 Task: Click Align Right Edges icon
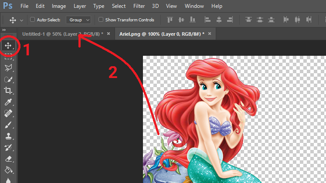coord(230,20)
